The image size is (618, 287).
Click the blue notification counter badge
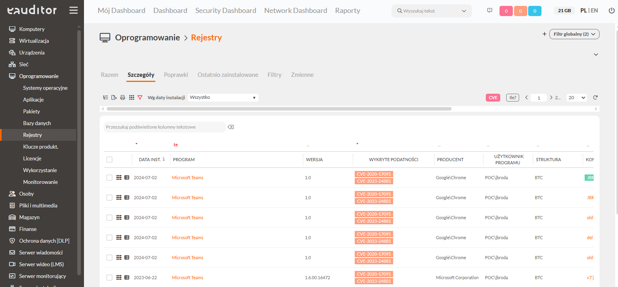535,11
